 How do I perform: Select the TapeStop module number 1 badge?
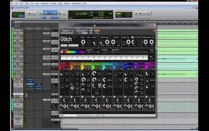61,67
